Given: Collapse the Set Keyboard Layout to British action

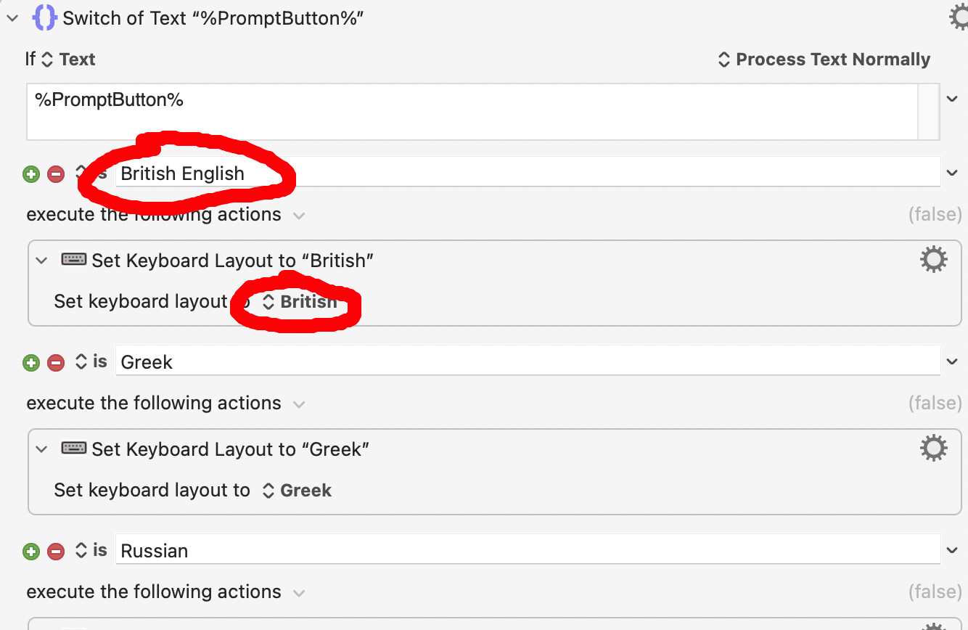Looking at the screenshot, I should [42, 261].
